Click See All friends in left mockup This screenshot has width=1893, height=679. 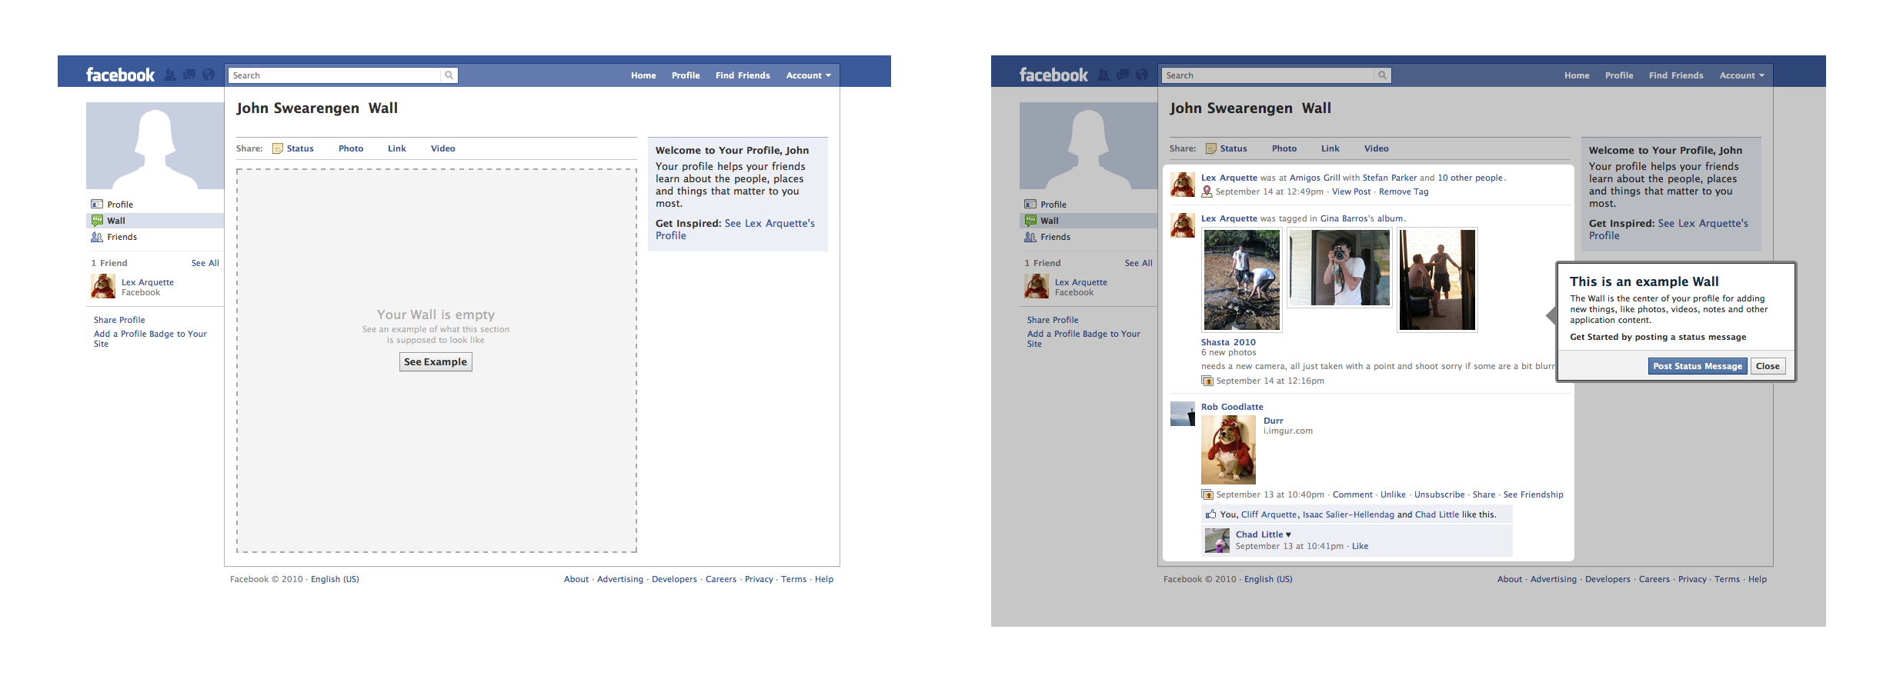(x=205, y=263)
